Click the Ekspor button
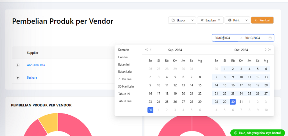Image resolution: width=288 pixels, height=136 pixels. 179,20
